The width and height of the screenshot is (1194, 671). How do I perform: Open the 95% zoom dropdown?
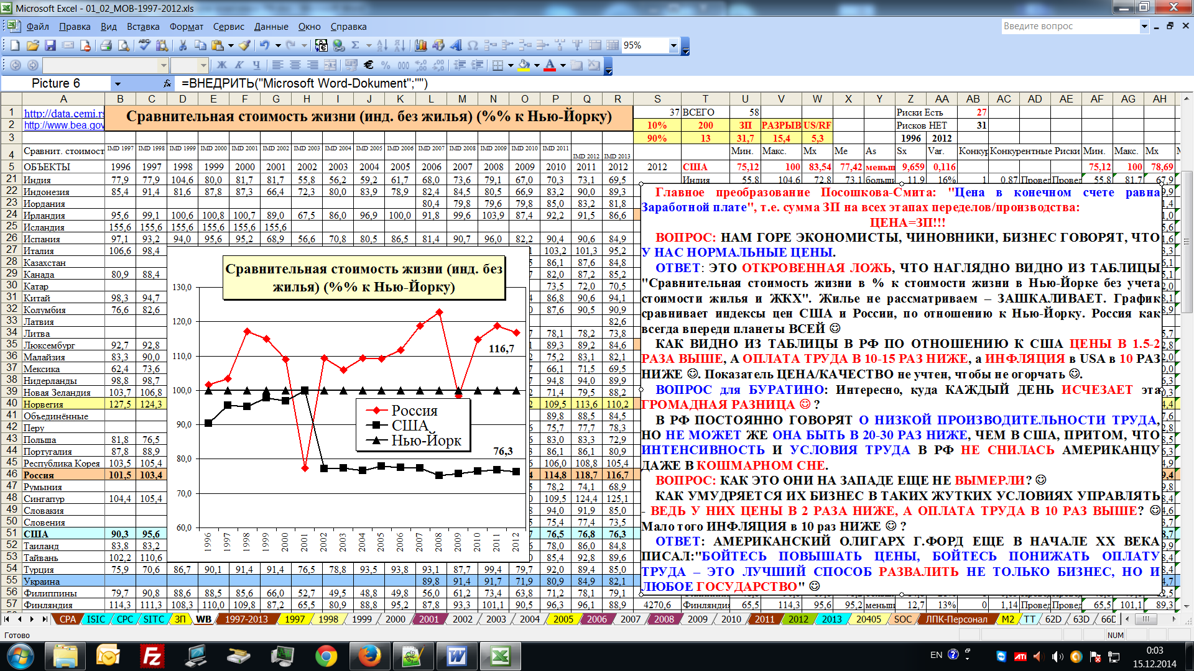[673, 45]
